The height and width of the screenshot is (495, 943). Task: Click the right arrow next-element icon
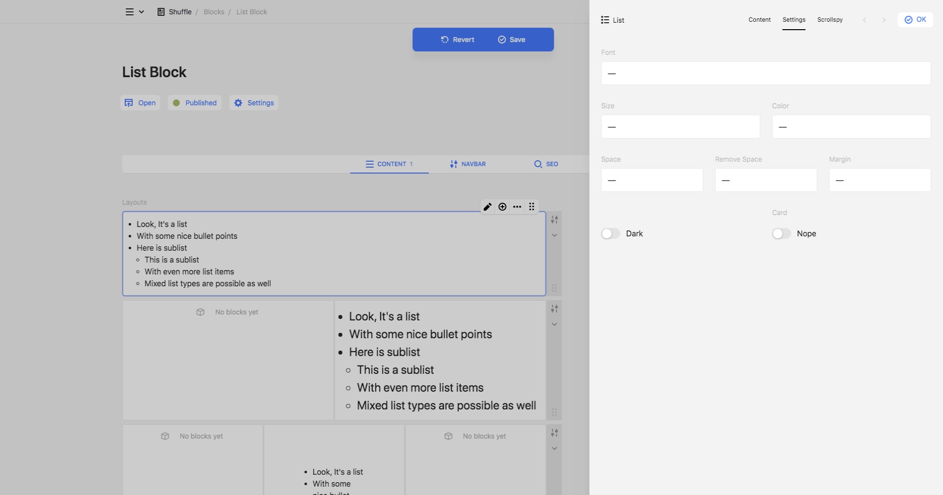tap(884, 20)
